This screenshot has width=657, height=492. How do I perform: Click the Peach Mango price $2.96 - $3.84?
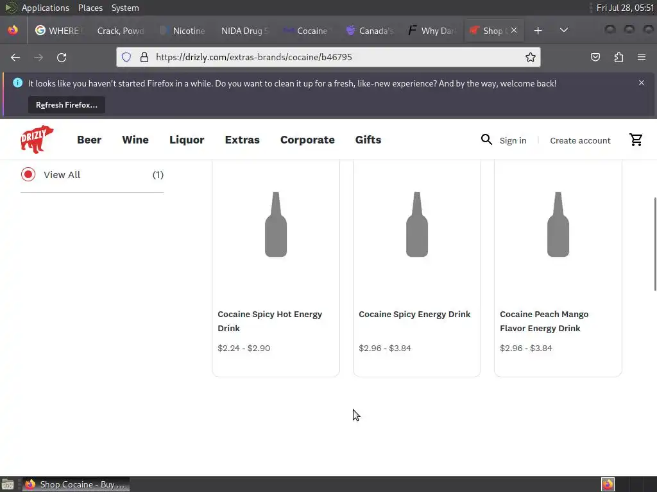[x=526, y=348]
